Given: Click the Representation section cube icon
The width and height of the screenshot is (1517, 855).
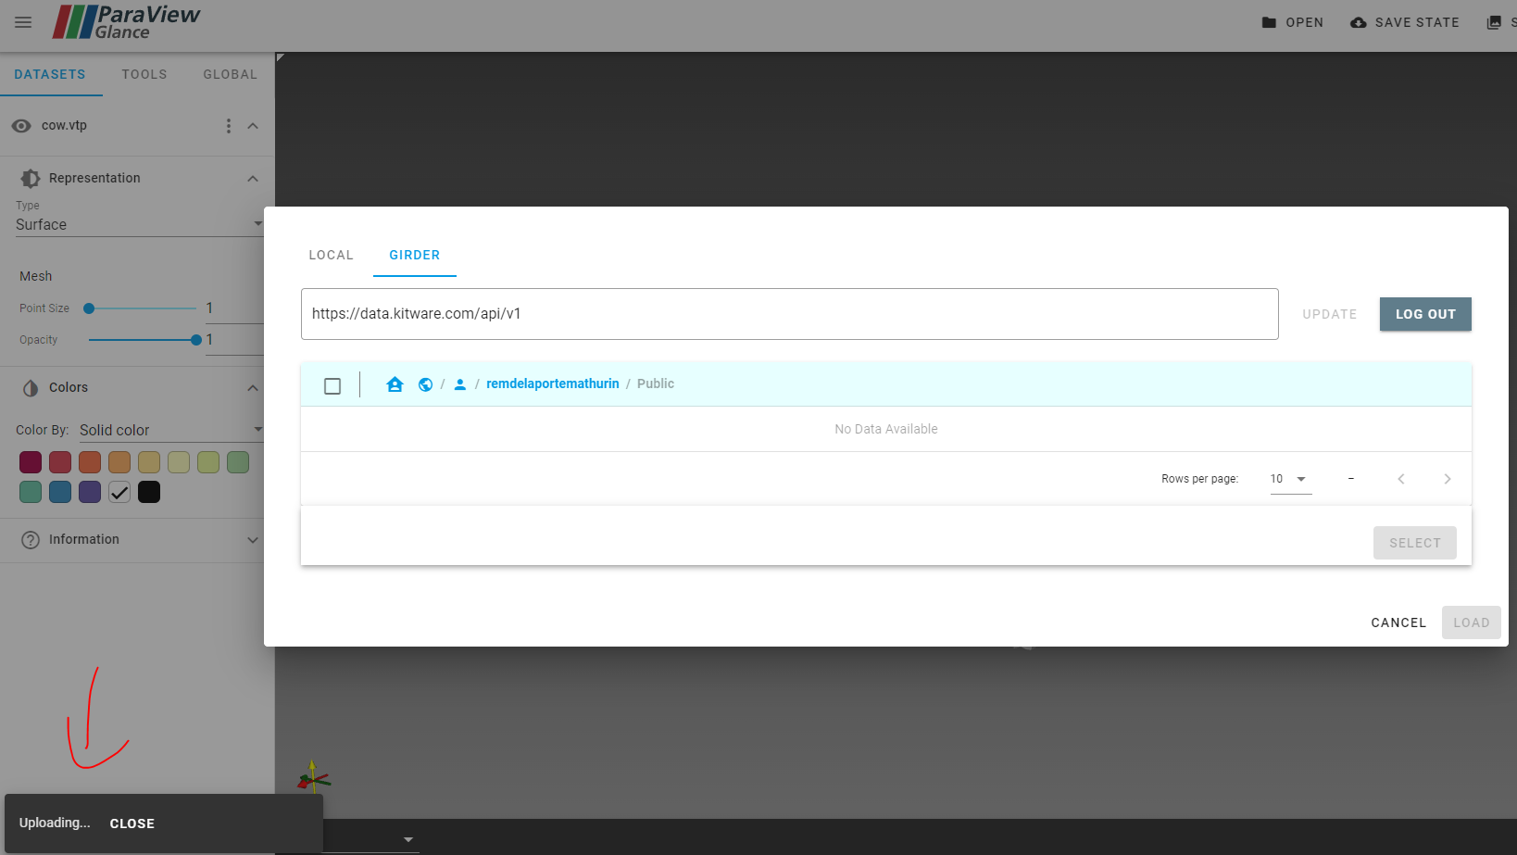Looking at the screenshot, I should [x=29, y=178].
